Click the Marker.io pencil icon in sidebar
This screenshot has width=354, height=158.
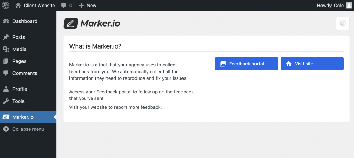[6, 117]
